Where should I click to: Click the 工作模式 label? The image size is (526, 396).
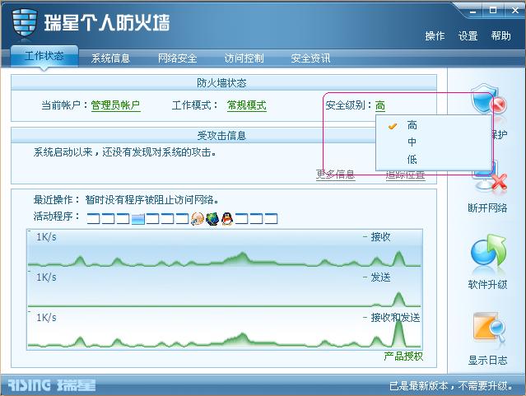coord(194,105)
